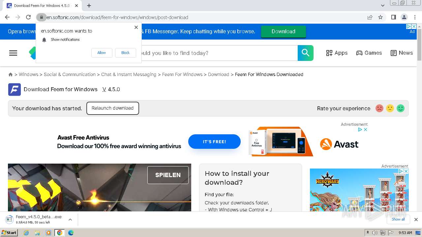The image size is (422, 237).
Task: Reload the current page
Action: pos(28,17)
